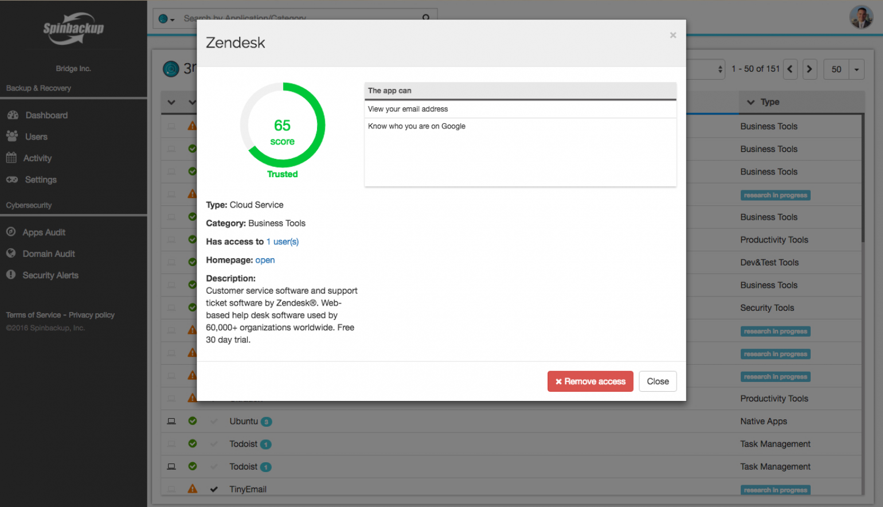Go to the next results page

pos(810,69)
